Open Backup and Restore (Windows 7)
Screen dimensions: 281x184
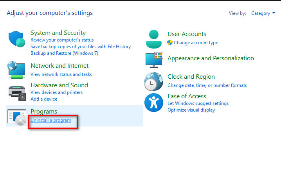64,53
